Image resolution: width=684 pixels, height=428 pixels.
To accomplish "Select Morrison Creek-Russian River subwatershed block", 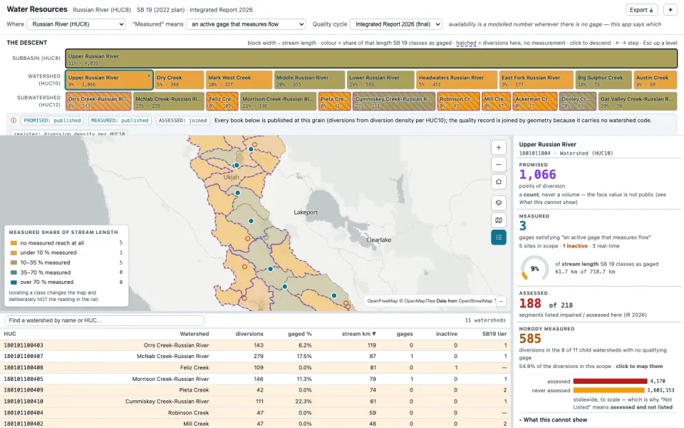I will (x=278, y=101).
